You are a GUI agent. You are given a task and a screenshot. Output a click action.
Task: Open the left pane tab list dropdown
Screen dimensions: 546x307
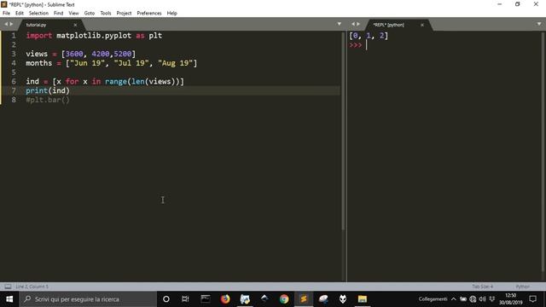(x=340, y=24)
